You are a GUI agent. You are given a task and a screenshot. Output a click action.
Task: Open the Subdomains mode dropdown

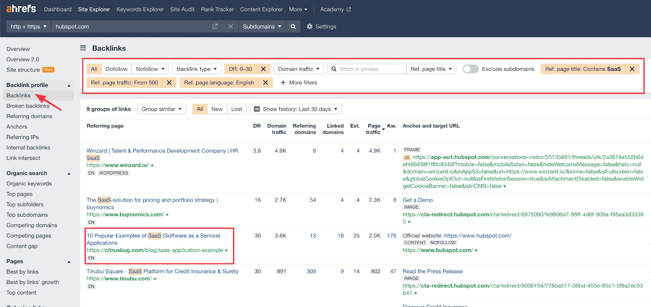pyautogui.click(x=262, y=26)
